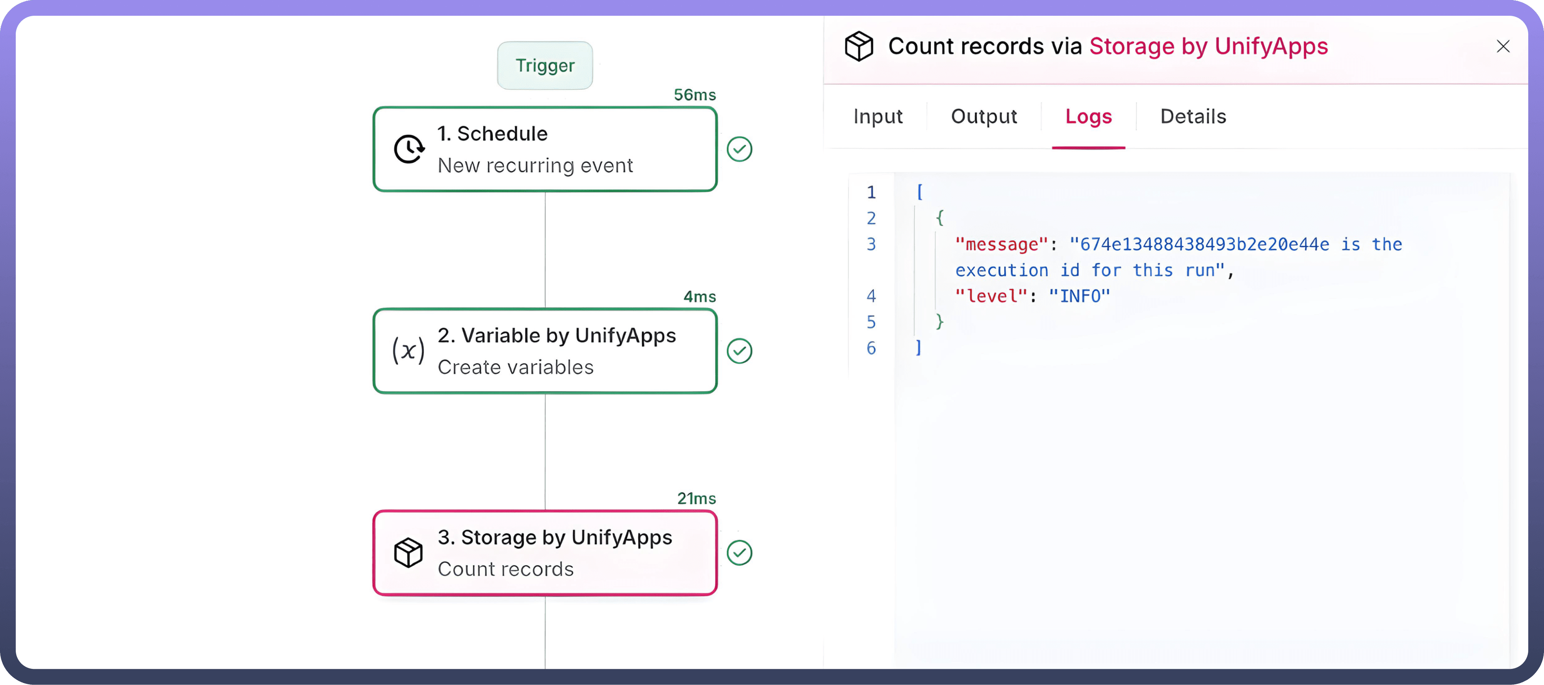This screenshot has height=685, width=1544.
Task: Click the Schedule clock icon
Action: pos(409,149)
